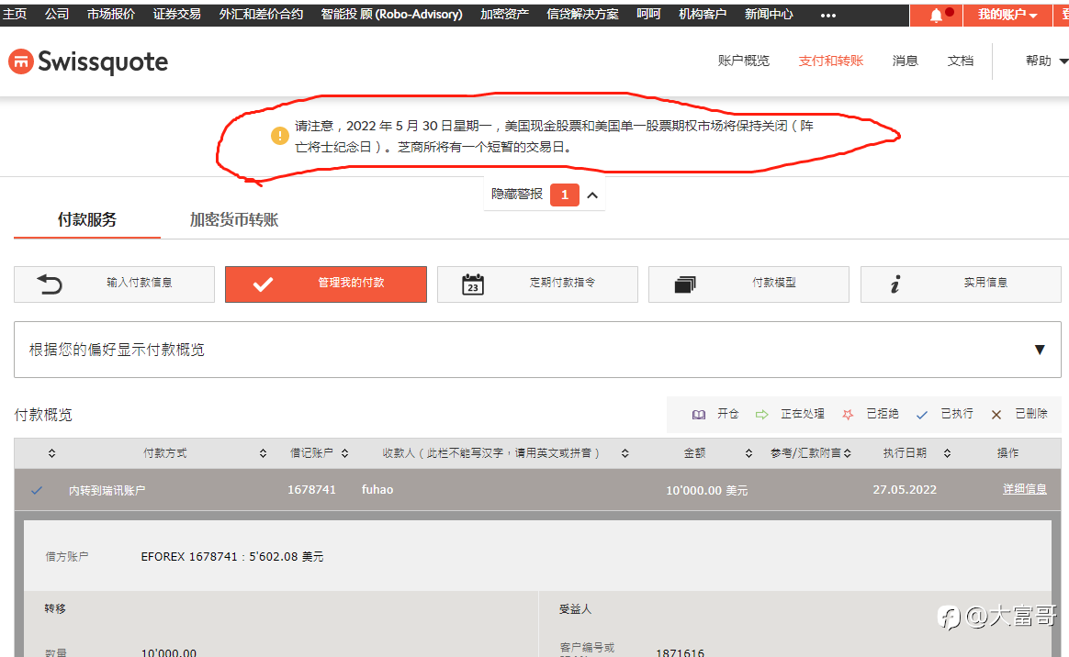Click the debit account number 1678741
Screen dimensions: 1069x657
311,489
